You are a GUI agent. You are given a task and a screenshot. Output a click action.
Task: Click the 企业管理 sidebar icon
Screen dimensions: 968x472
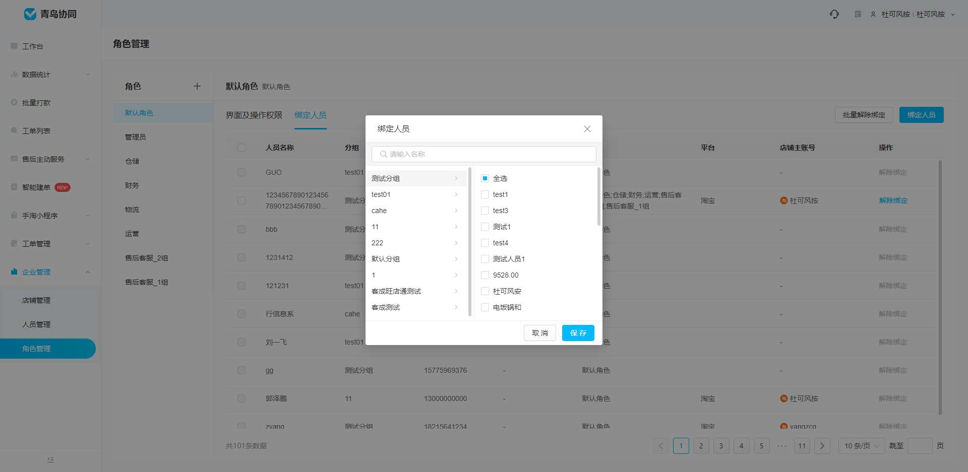coord(14,272)
